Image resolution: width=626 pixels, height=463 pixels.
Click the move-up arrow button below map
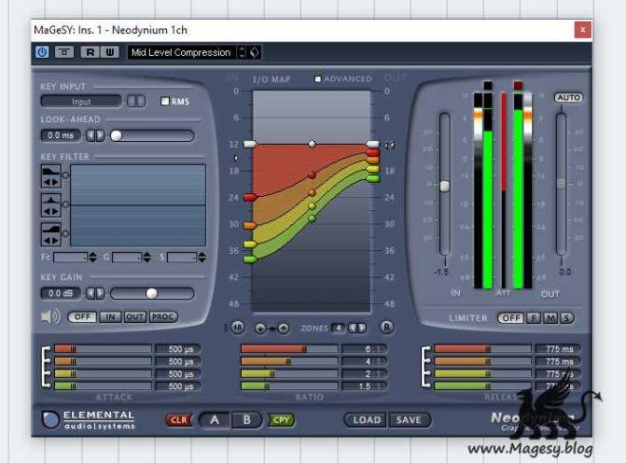284,329
